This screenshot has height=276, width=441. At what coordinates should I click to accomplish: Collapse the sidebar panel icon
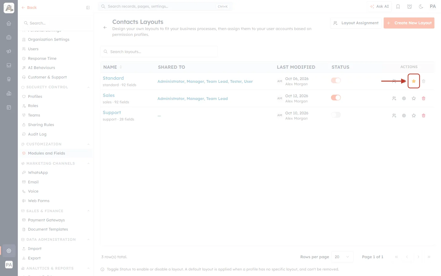pos(88,8)
